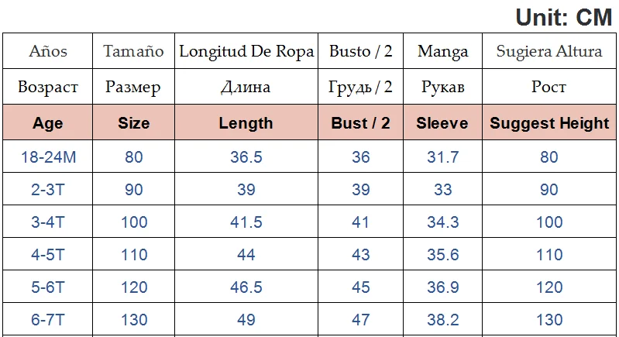Screen dimensions: 619x337
Task: Click the "Suggest Height" header cell
Action: [x=549, y=122]
